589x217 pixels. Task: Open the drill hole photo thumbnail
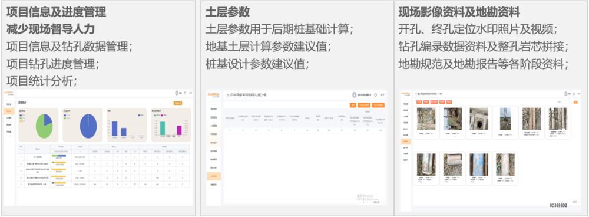(x=479, y=119)
